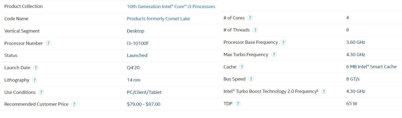
Task: Click the TDP question mark icon
Action: [238, 103]
